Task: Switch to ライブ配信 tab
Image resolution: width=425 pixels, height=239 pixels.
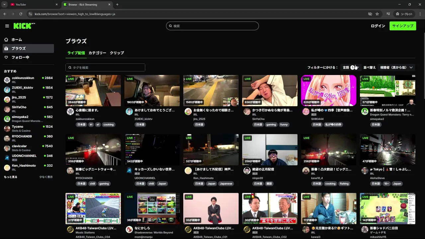Action: (x=76, y=53)
